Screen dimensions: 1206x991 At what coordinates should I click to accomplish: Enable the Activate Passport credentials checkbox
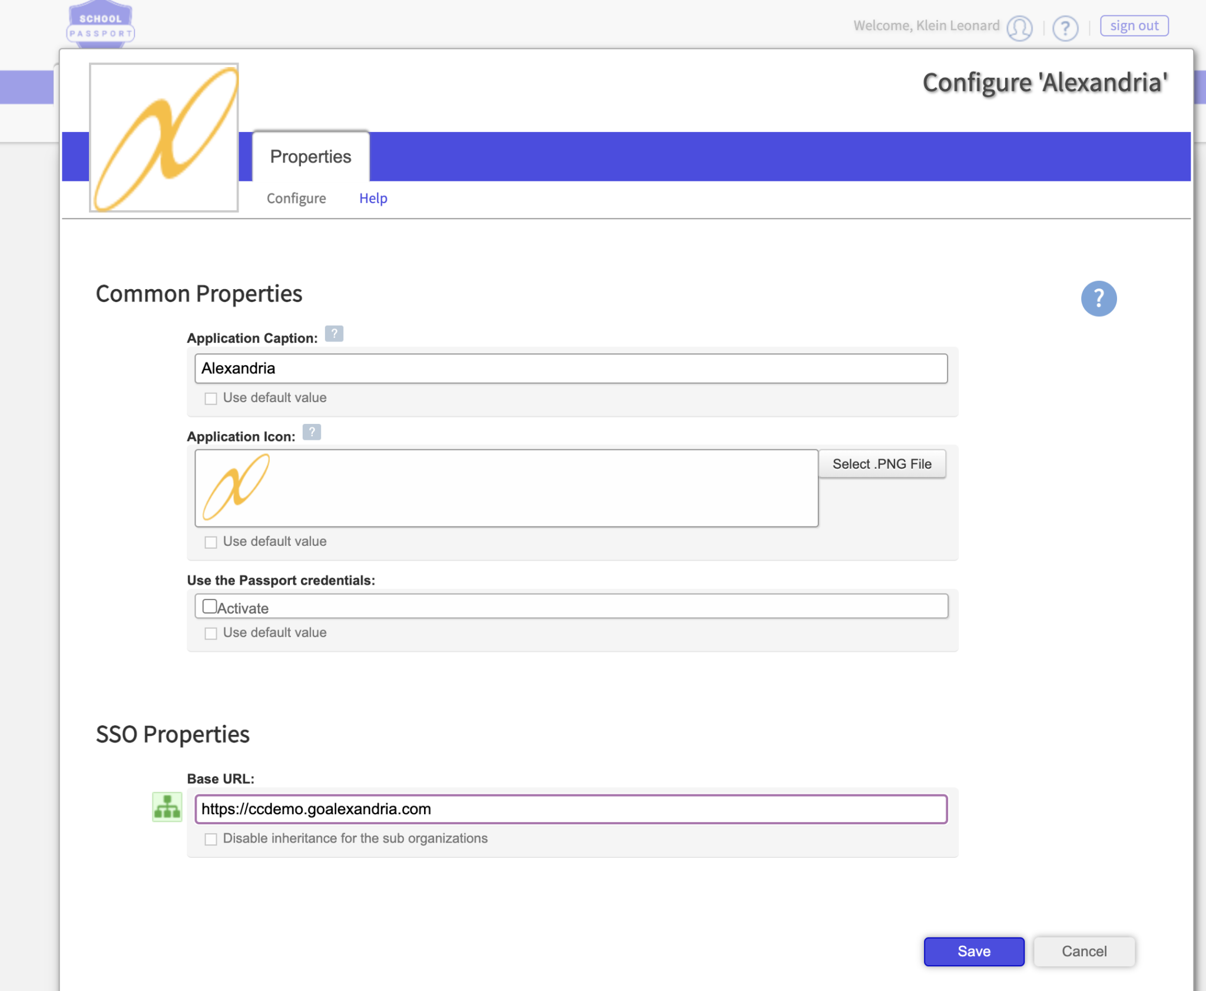click(210, 606)
